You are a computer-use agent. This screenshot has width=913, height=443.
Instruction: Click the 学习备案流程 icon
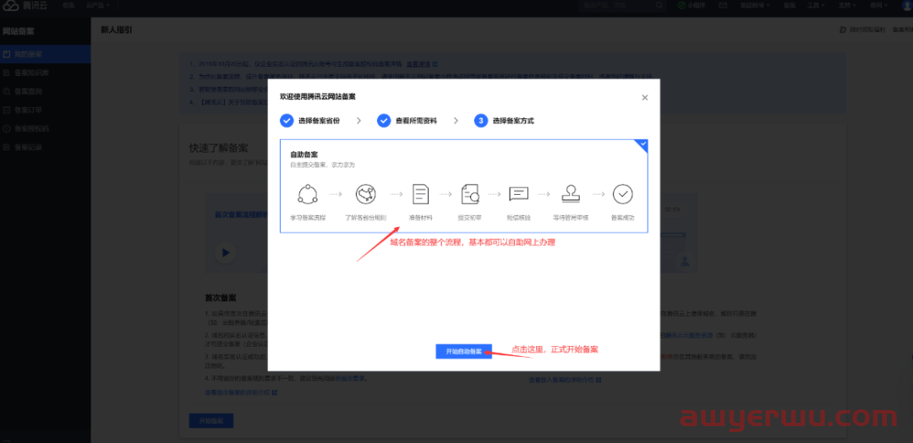coord(308,194)
